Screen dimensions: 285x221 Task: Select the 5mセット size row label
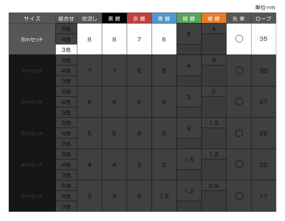pos(32,133)
